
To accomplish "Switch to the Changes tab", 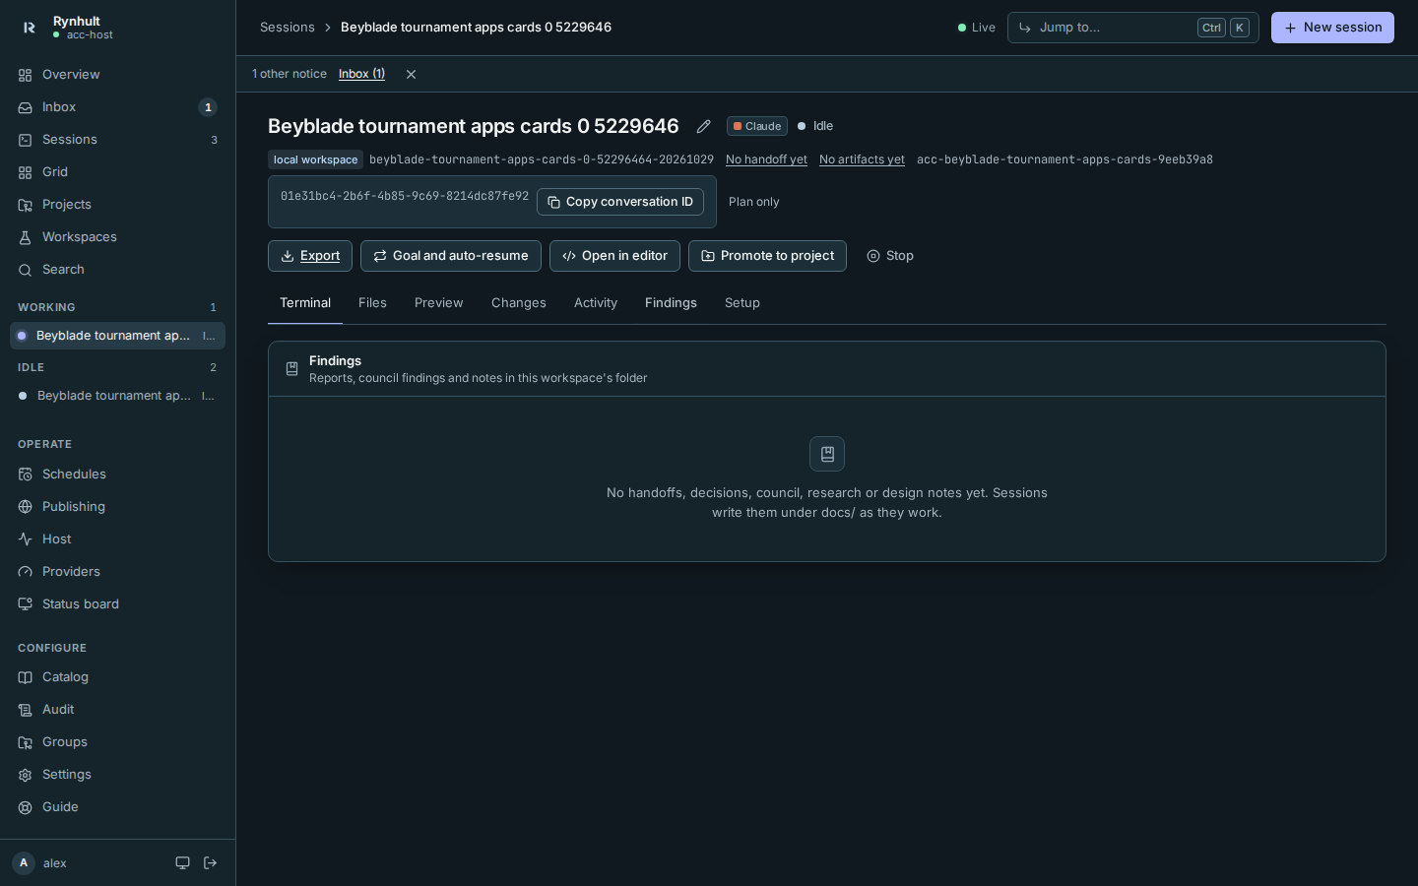I will click(x=519, y=303).
